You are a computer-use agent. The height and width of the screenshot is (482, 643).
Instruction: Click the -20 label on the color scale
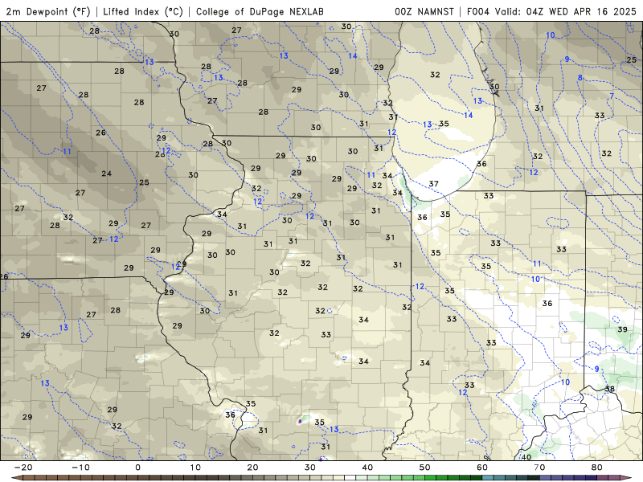(x=23, y=468)
